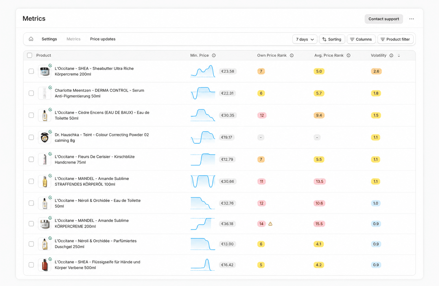Switch to the Price updates tab

[103, 39]
